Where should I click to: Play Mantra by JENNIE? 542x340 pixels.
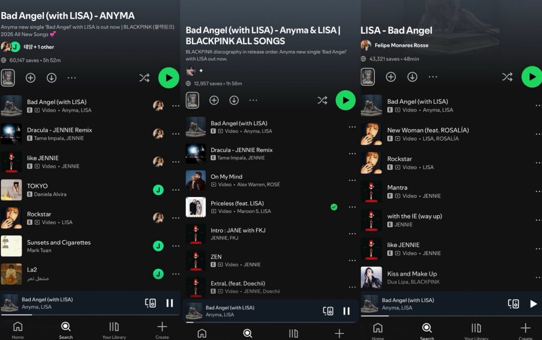tap(452, 192)
